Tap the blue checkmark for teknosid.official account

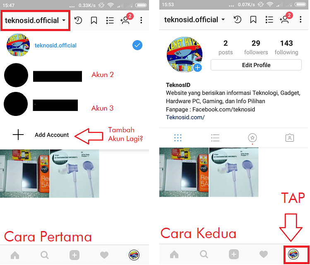coord(137,45)
